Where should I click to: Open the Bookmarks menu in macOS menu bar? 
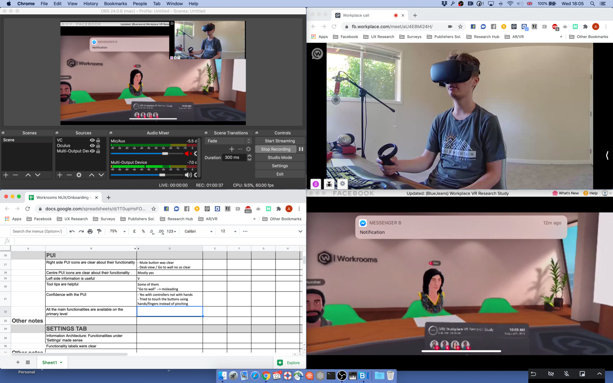point(115,4)
